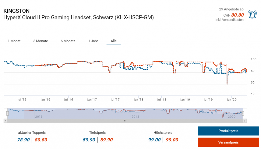Click the Höchstpreis 99.00 orange value

tap(172, 140)
